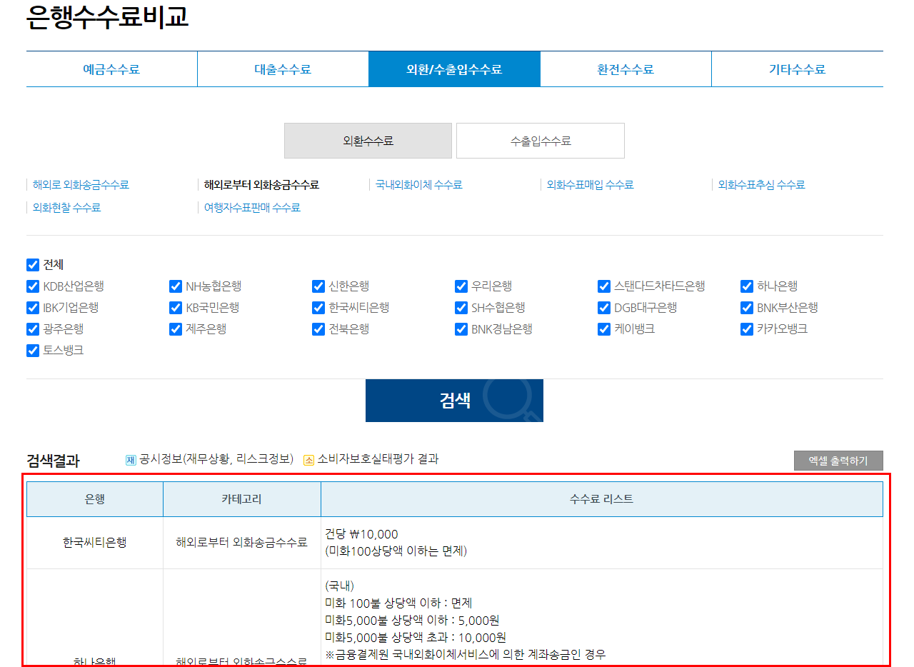This screenshot has width=914, height=667.
Task: Open the 대출수수료 tab
Action: (x=283, y=69)
